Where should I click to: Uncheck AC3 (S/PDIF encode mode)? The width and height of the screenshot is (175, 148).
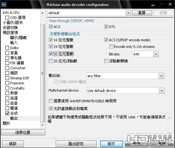tap(106, 40)
